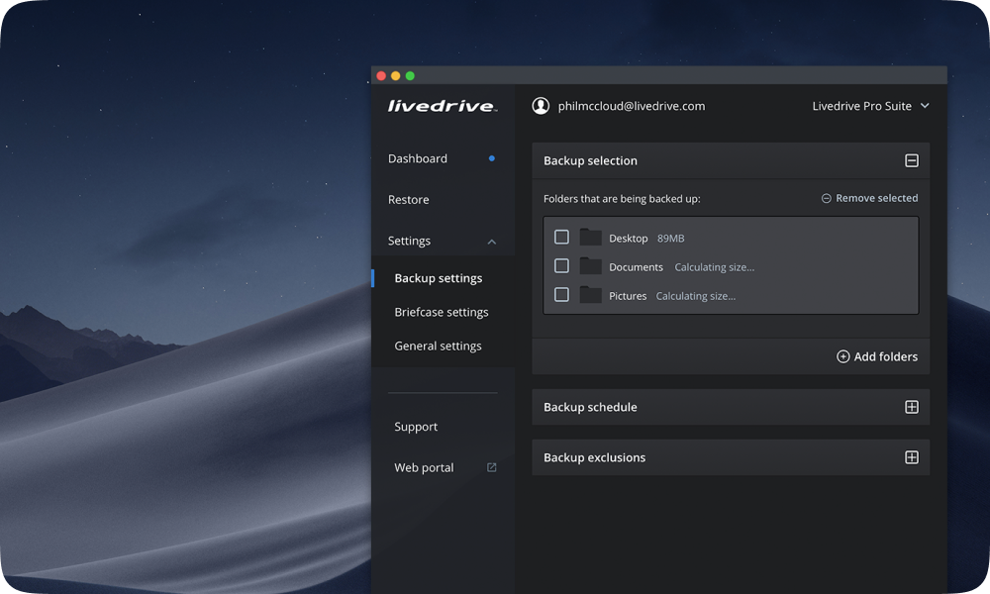Viewport: 990px width, 594px height.
Task: Check the Pictures folder checkbox
Action: (561, 295)
